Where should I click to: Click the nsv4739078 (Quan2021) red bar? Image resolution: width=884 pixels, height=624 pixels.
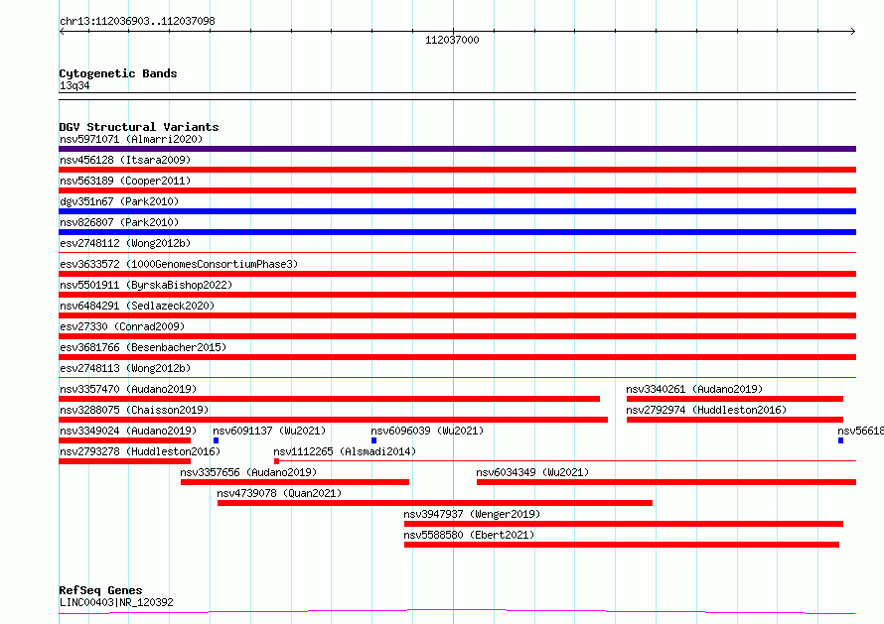click(x=435, y=503)
